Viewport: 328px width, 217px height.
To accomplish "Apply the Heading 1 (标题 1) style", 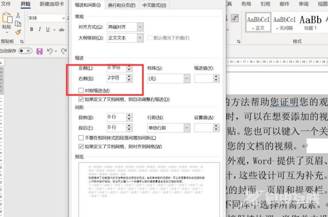I will [310, 22].
